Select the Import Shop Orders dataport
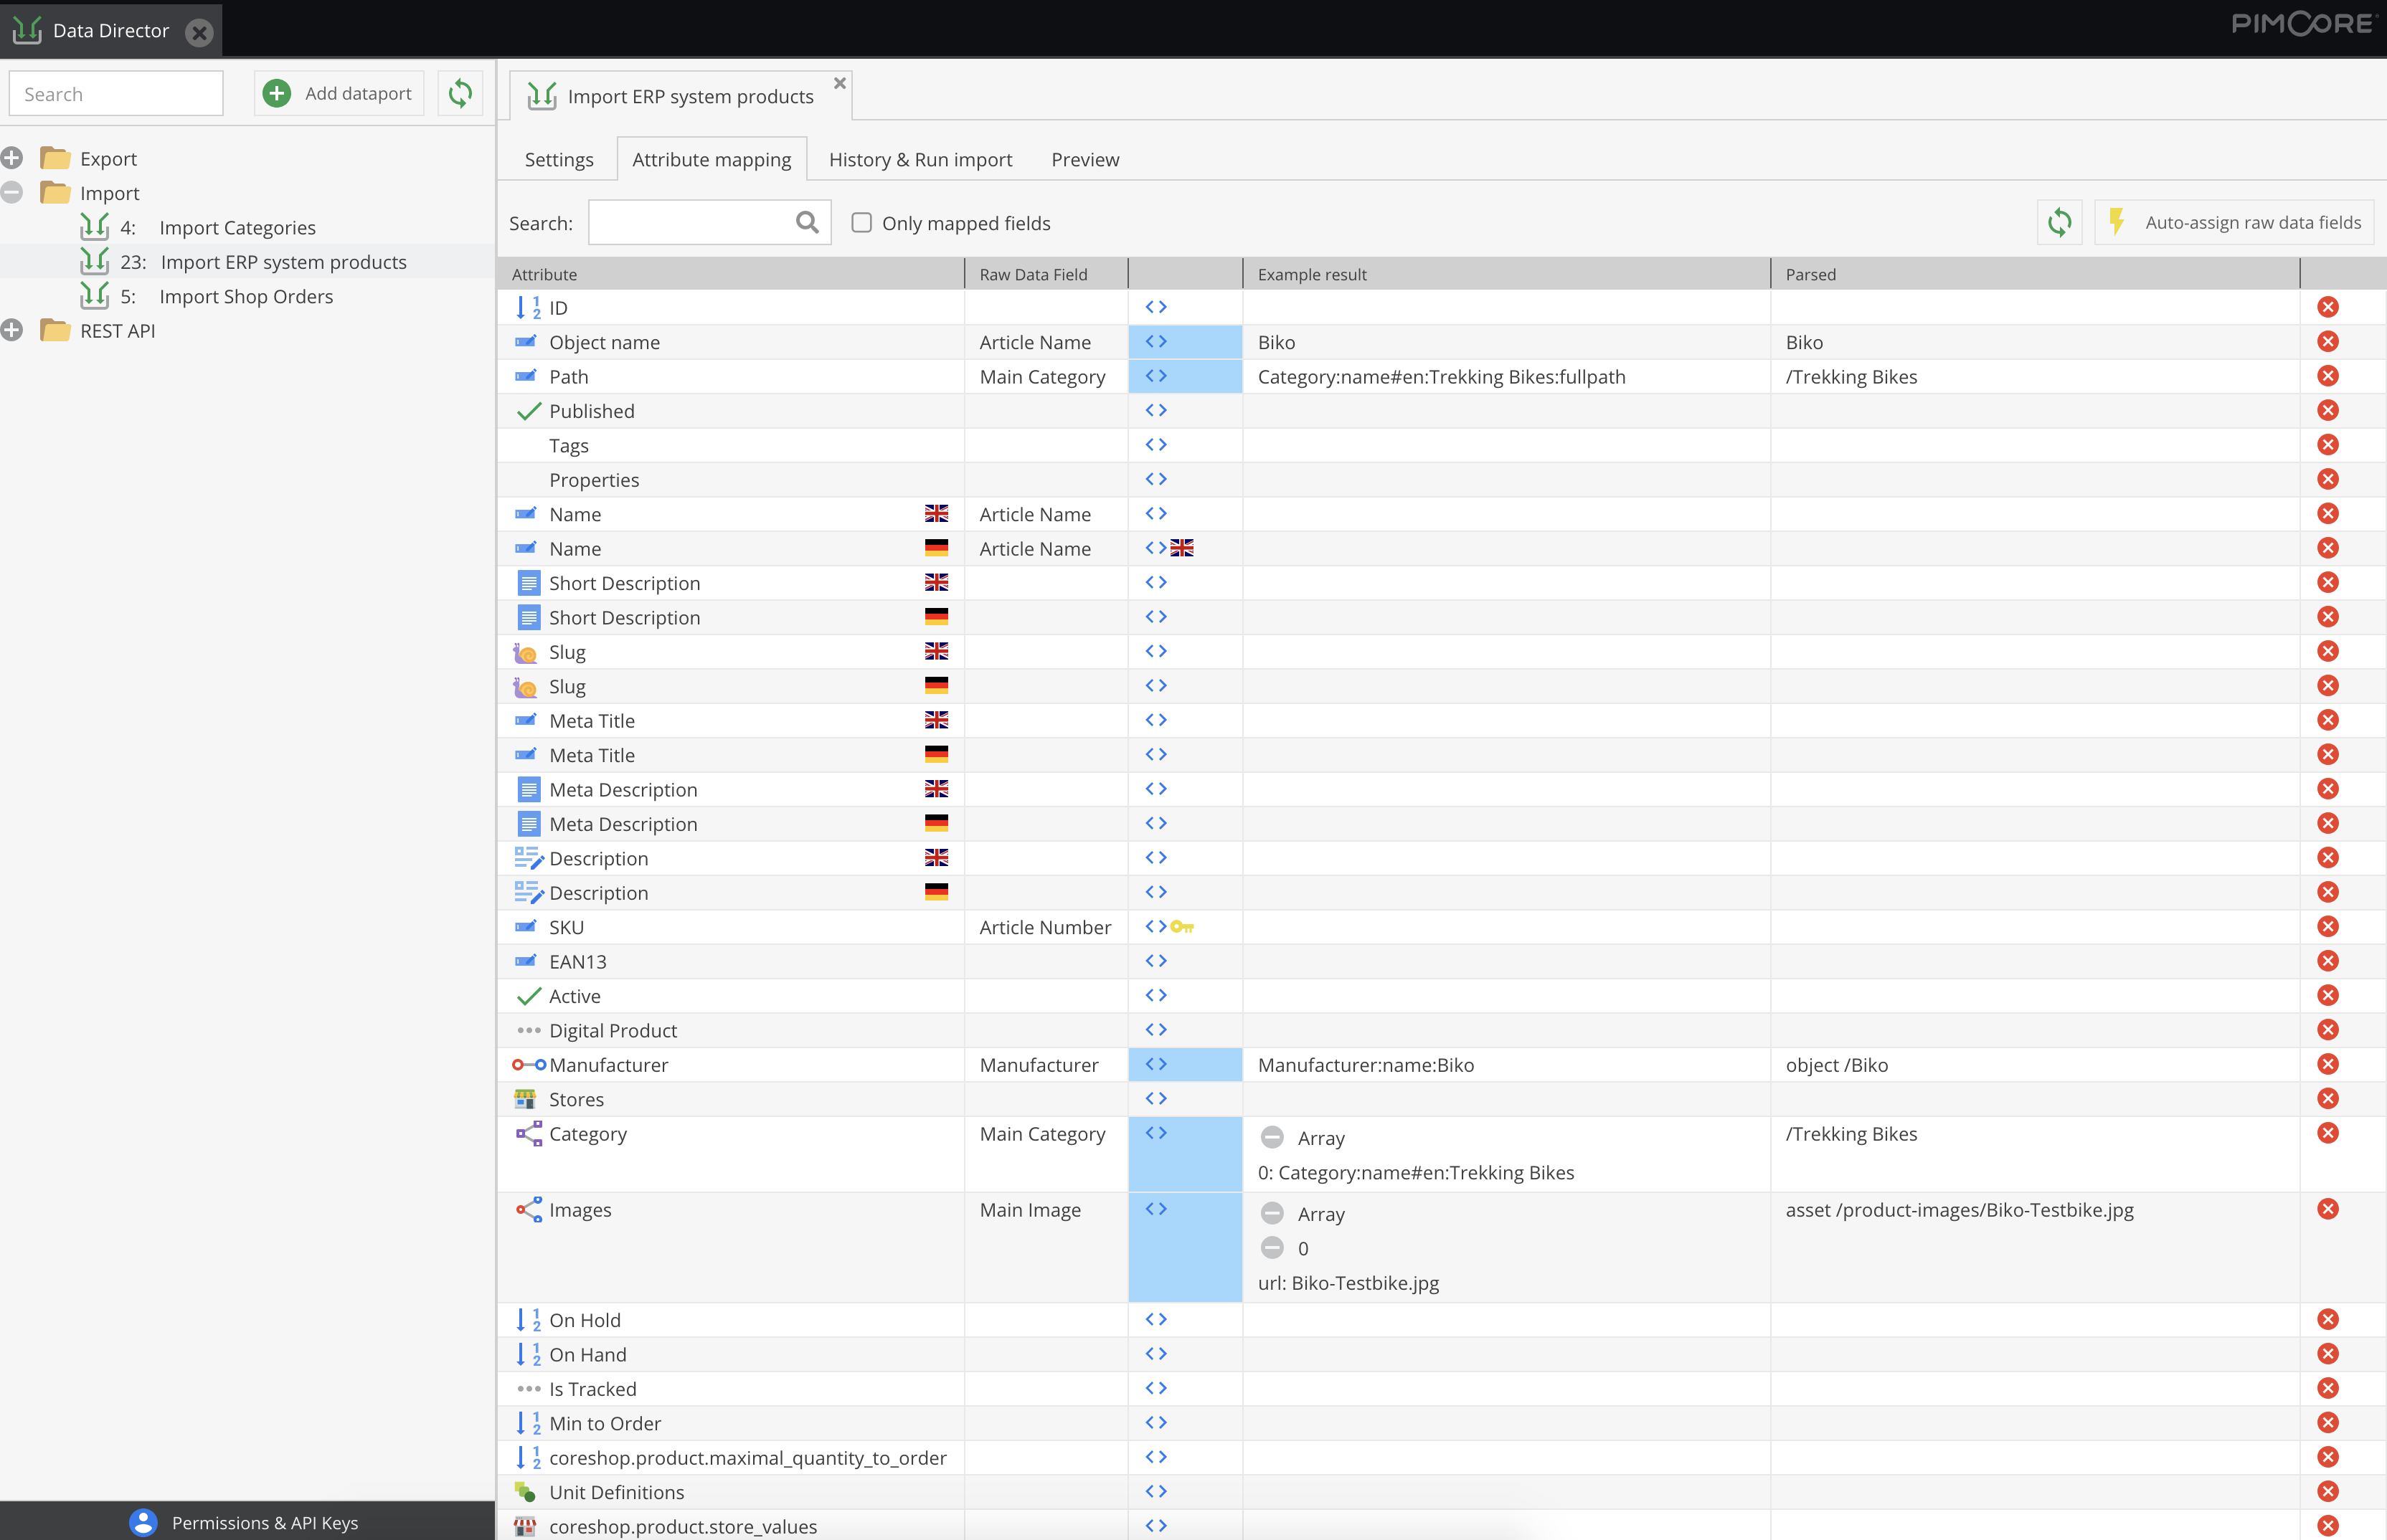The image size is (2387, 1540). (245, 297)
